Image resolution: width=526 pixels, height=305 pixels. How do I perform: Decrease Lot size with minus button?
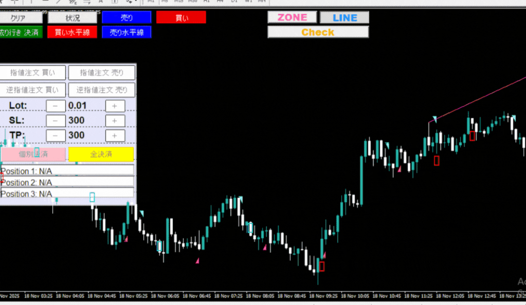pyautogui.click(x=56, y=106)
